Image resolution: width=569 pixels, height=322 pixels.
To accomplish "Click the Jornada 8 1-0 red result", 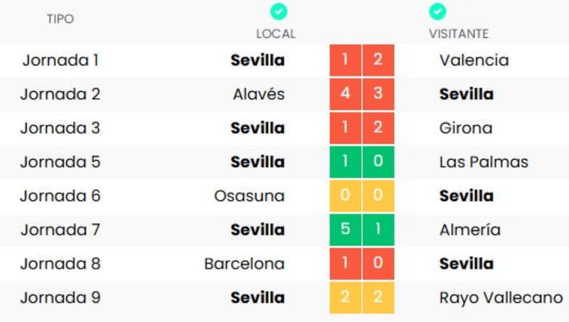I will click(361, 264).
